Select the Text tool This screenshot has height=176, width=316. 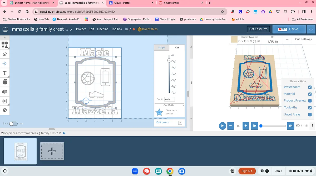click(x=5, y=73)
